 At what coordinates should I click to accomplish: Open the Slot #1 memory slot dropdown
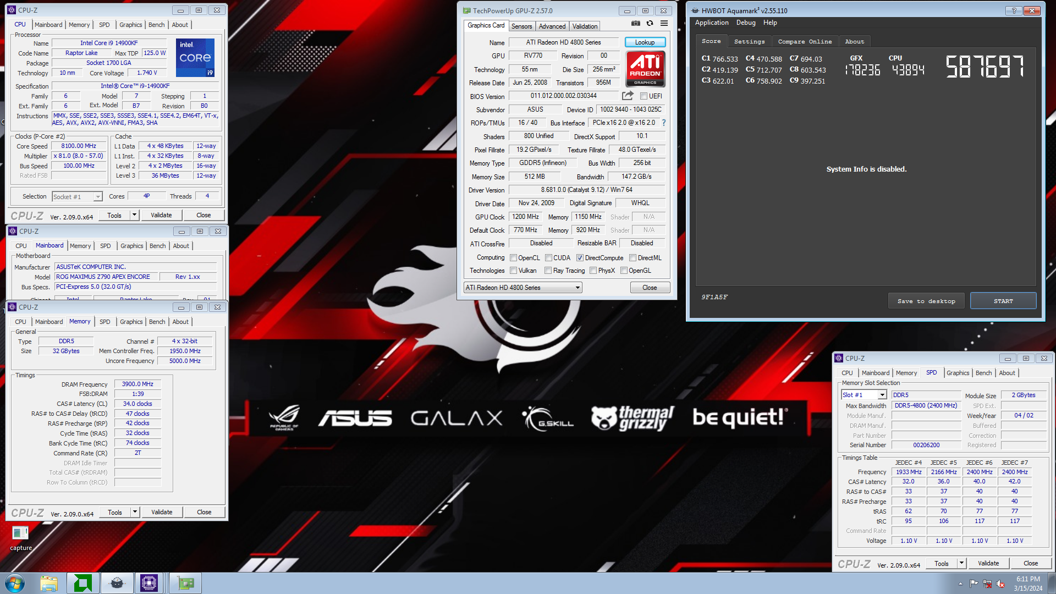tap(864, 395)
